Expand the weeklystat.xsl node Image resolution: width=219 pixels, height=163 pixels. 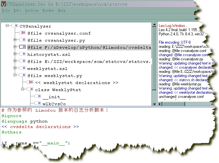point(15,68)
